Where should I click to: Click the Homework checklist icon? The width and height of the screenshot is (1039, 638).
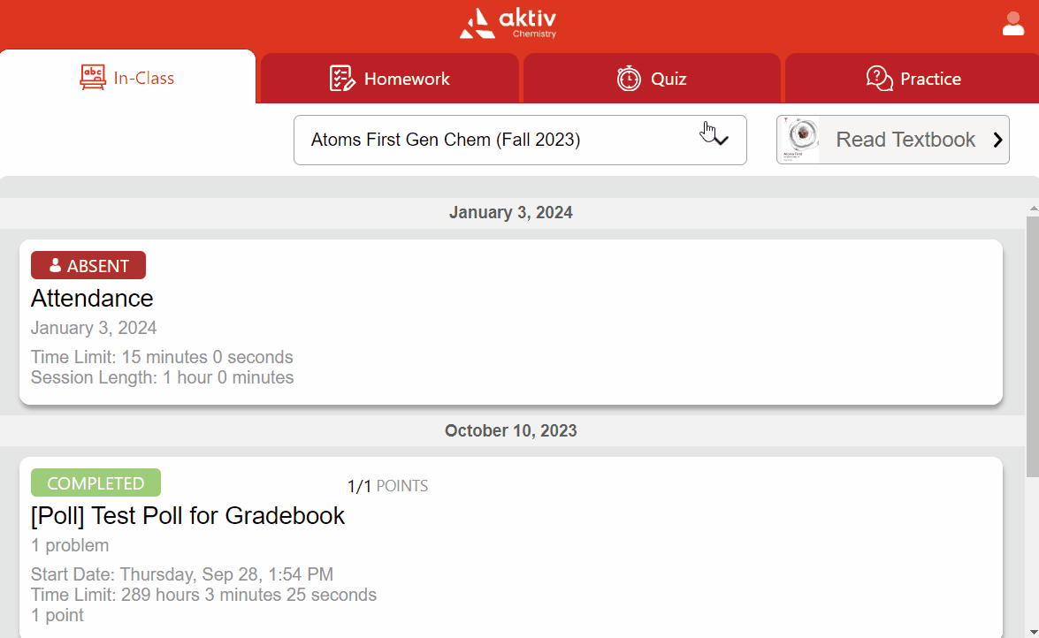pyautogui.click(x=342, y=79)
